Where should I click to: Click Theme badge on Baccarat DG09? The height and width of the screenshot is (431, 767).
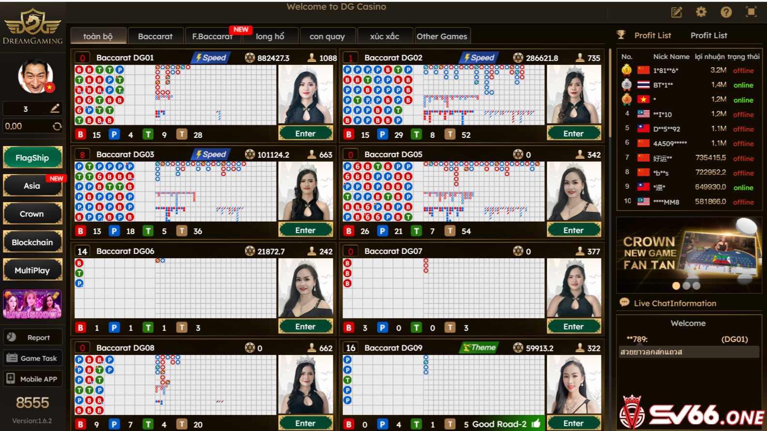(479, 347)
